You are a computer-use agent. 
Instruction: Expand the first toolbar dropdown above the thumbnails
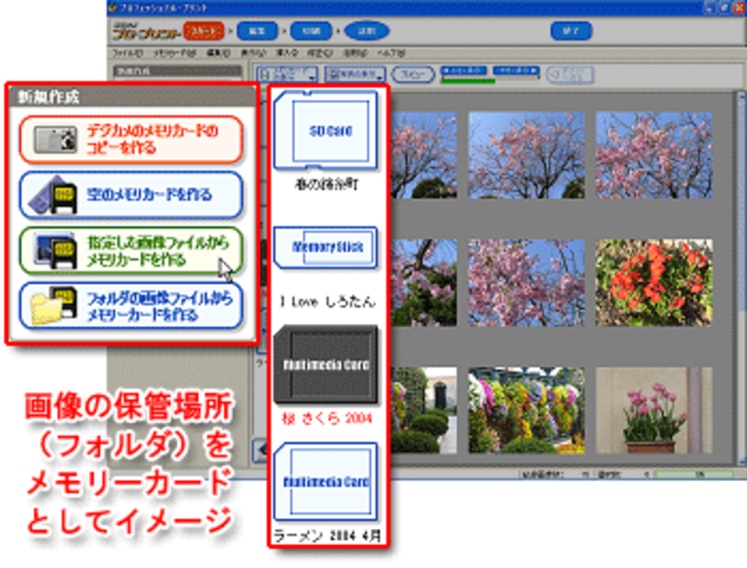287,74
